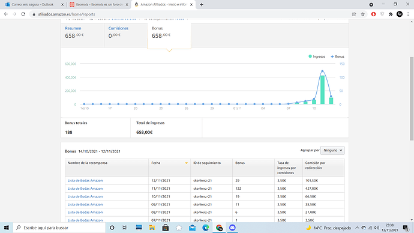Open the notification center icon
This screenshot has height=233, width=414.
click(406, 228)
